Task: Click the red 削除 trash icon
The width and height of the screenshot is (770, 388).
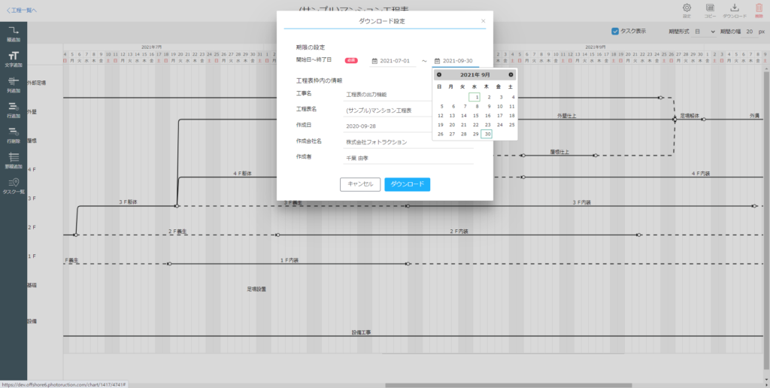Action: click(x=757, y=9)
